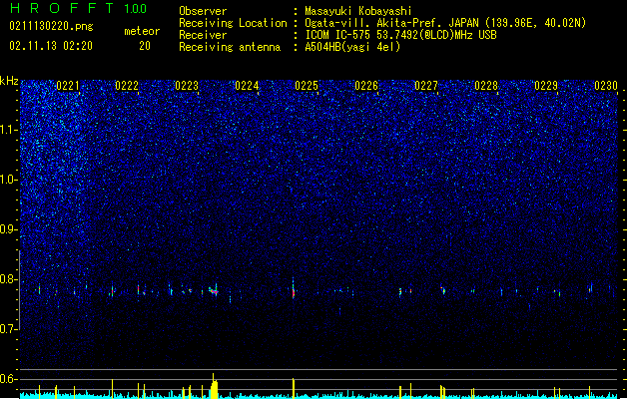Click the meteor echo streak at 0224:45
628x399 pixels.
pyautogui.click(x=294, y=288)
